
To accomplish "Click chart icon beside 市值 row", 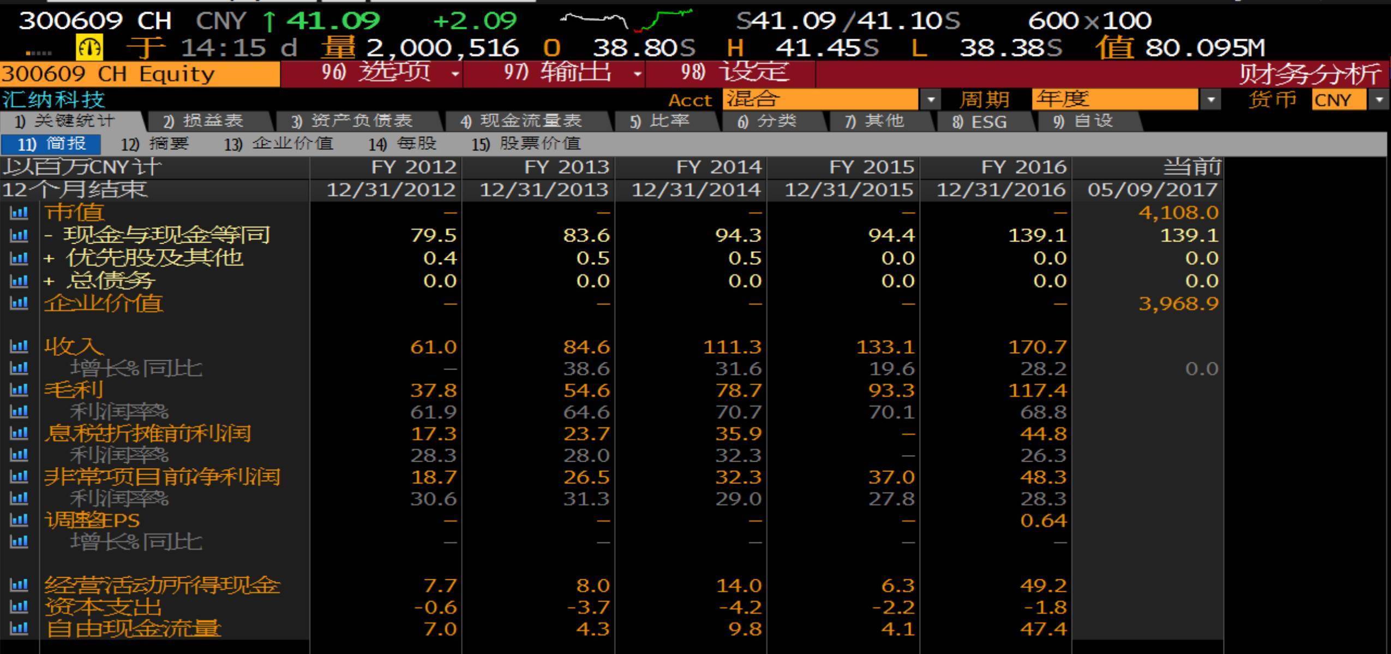I will (x=19, y=213).
